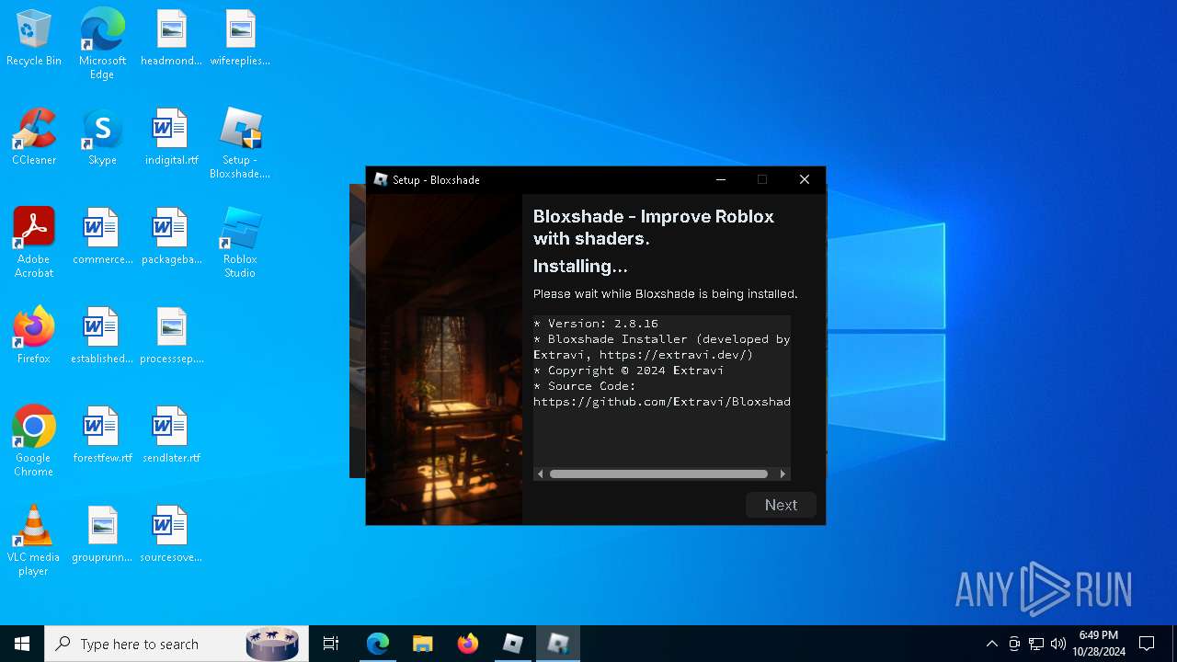Click the log's horizontal scrollbar left arrow
This screenshot has height=662, width=1177.
tap(541, 474)
